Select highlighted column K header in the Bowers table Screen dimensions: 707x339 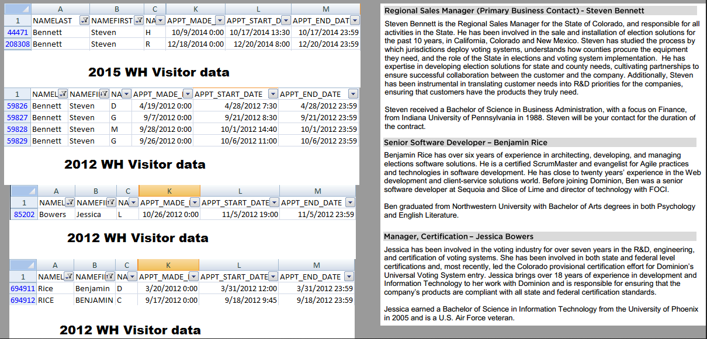click(x=169, y=191)
